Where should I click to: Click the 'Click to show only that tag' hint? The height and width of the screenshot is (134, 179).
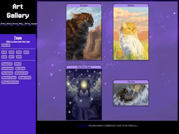coord(18,42)
